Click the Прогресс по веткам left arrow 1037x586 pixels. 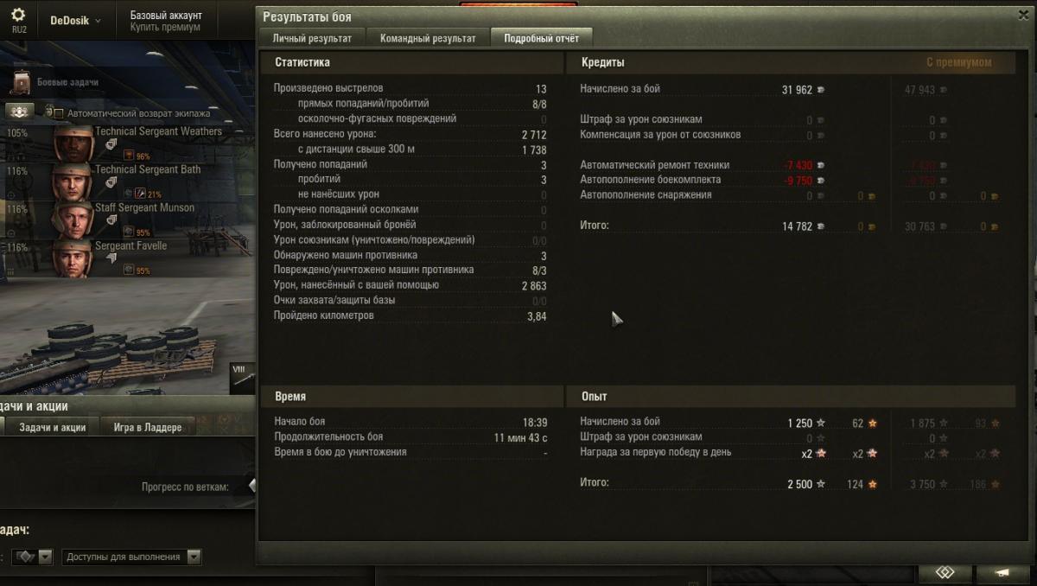pyautogui.click(x=251, y=486)
